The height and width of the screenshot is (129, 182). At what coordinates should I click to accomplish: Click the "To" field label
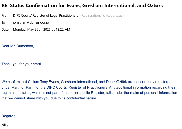click(3, 22)
